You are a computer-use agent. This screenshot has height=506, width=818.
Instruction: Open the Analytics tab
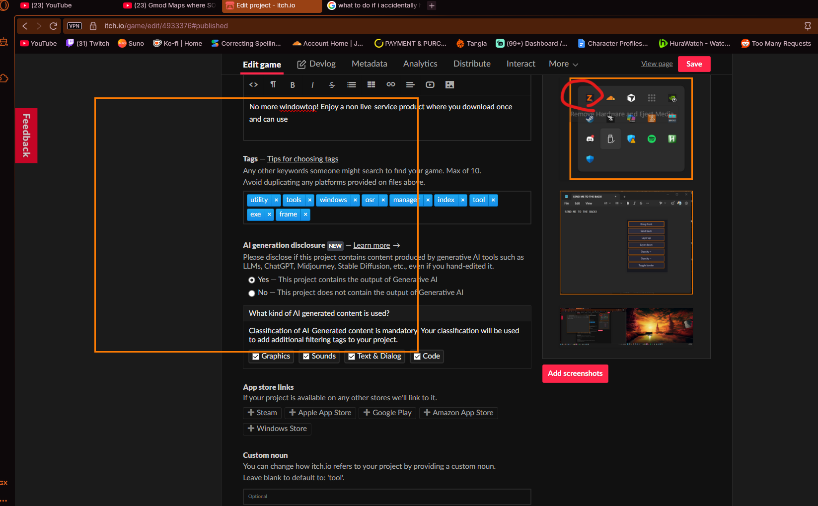tap(420, 64)
